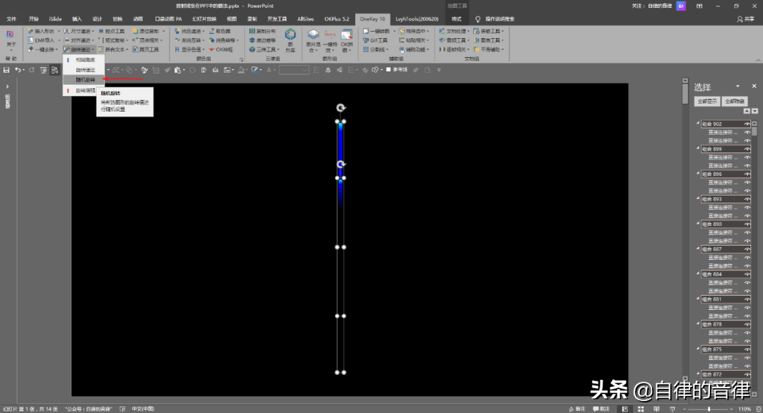Click the OK神框 tool

click(x=220, y=49)
